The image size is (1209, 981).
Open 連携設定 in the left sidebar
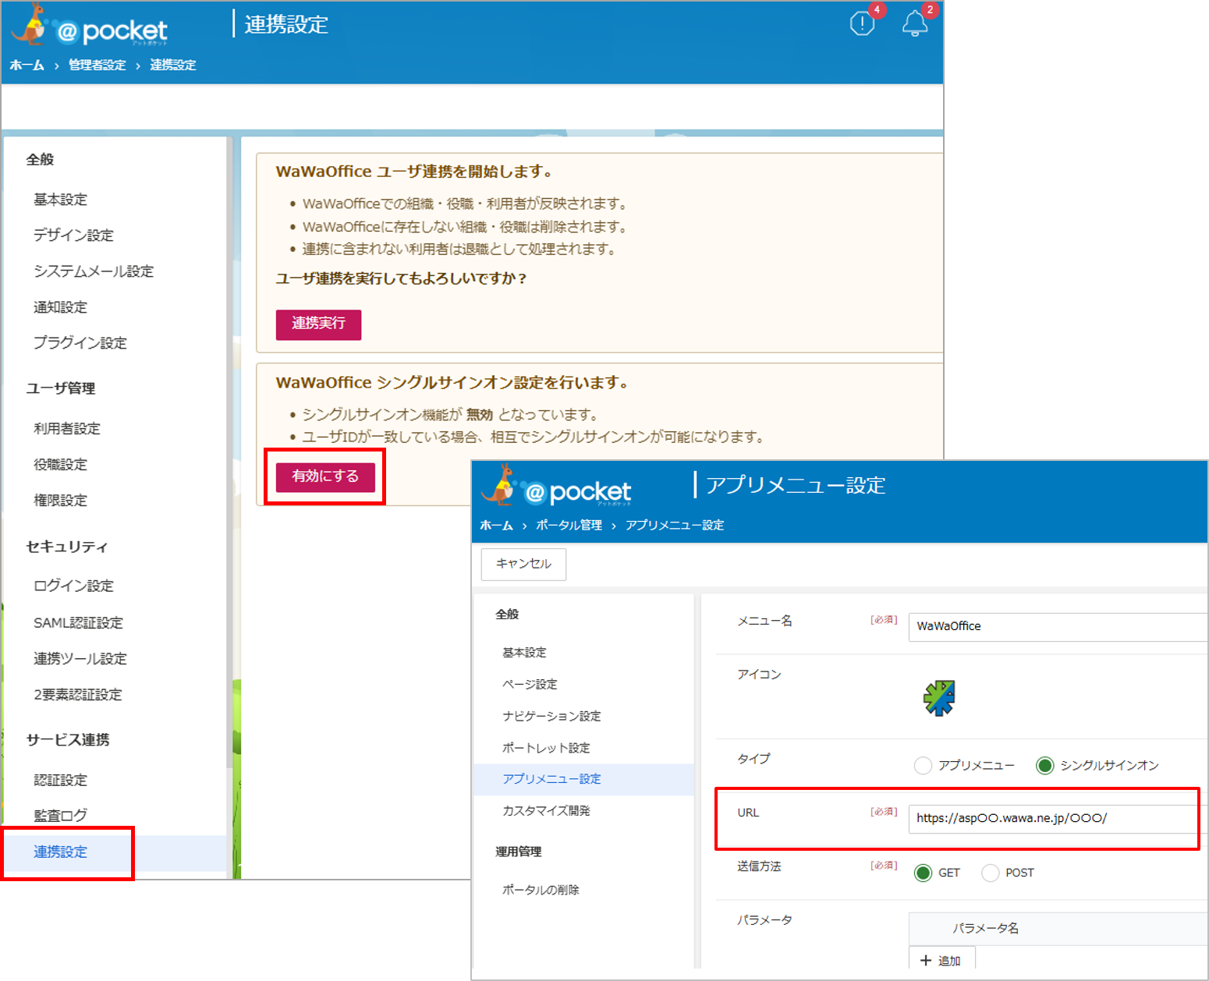tap(61, 852)
